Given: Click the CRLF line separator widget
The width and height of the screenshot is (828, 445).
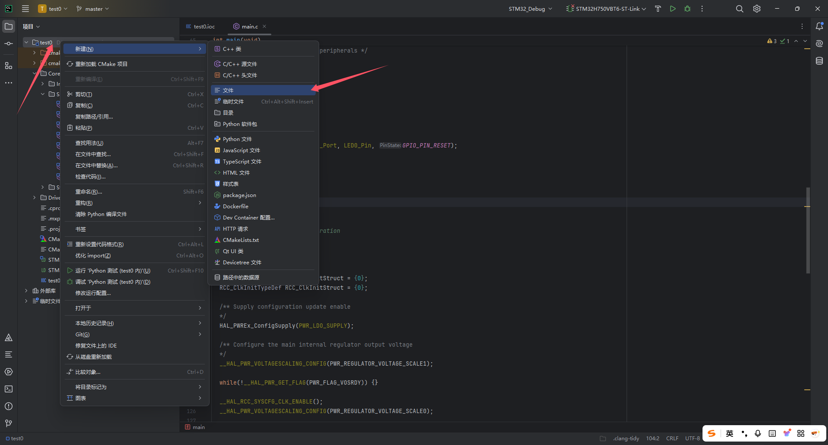Looking at the screenshot, I should (x=672, y=438).
